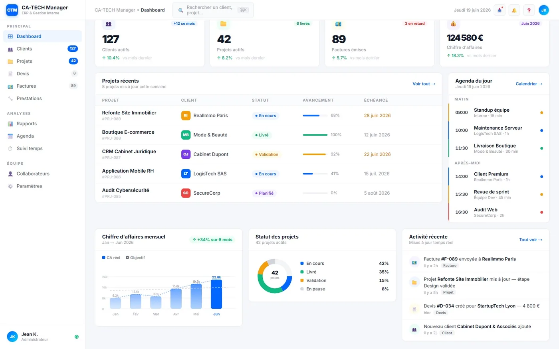Go to Projets in sidebar

(43, 61)
